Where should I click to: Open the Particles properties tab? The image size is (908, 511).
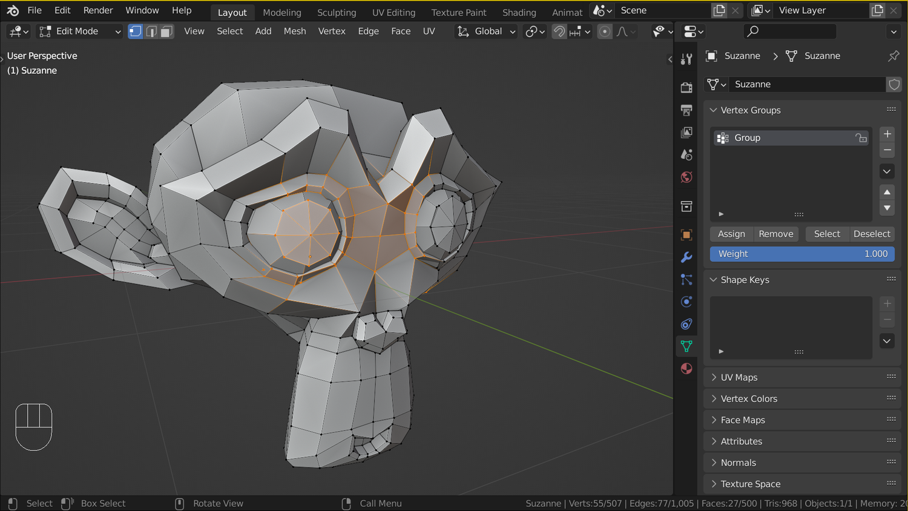(686, 280)
